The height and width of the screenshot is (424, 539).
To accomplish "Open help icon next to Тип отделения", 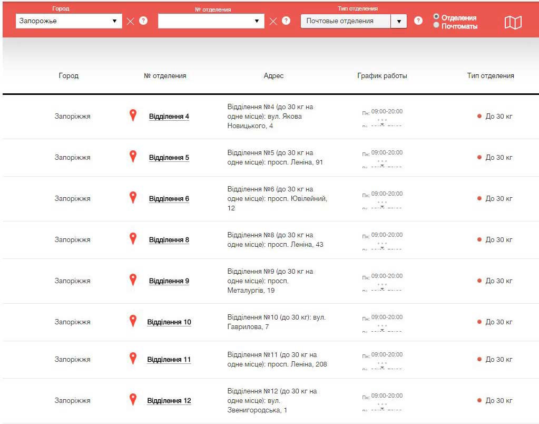I will click(x=418, y=21).
